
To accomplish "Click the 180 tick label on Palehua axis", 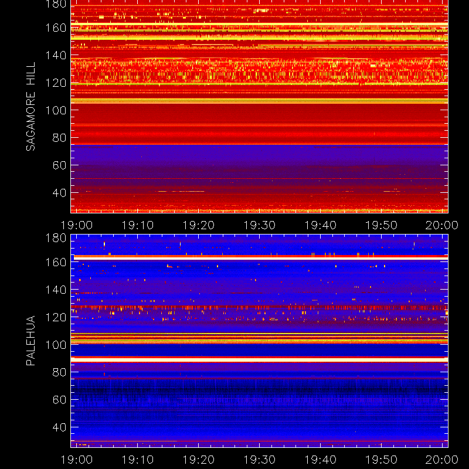I will [56, 238].
